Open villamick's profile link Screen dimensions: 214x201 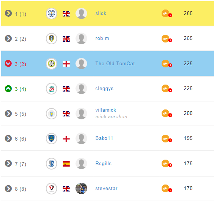tap(106, 110)
